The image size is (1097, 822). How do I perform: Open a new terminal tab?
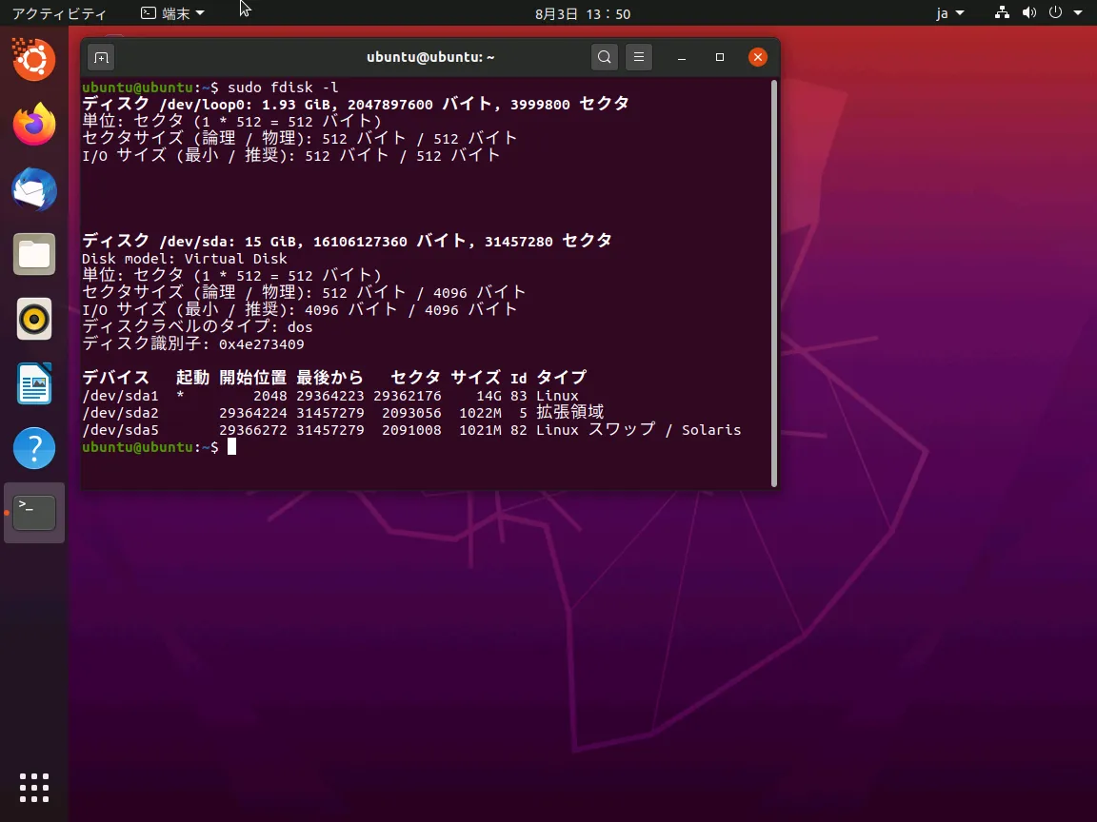pyautogui.click(x=102, y=57)
